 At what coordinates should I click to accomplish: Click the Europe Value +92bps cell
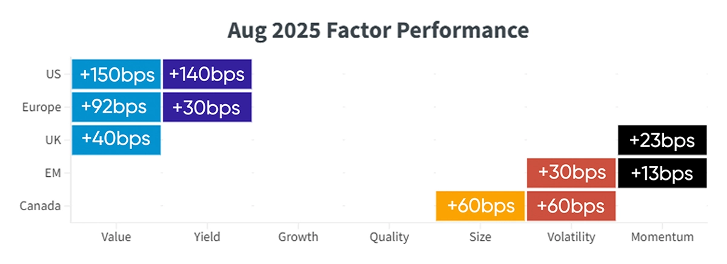[x=116, y=107]
